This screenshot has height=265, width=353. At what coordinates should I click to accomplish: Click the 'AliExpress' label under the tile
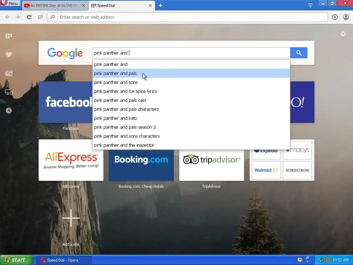click(71, 186)
